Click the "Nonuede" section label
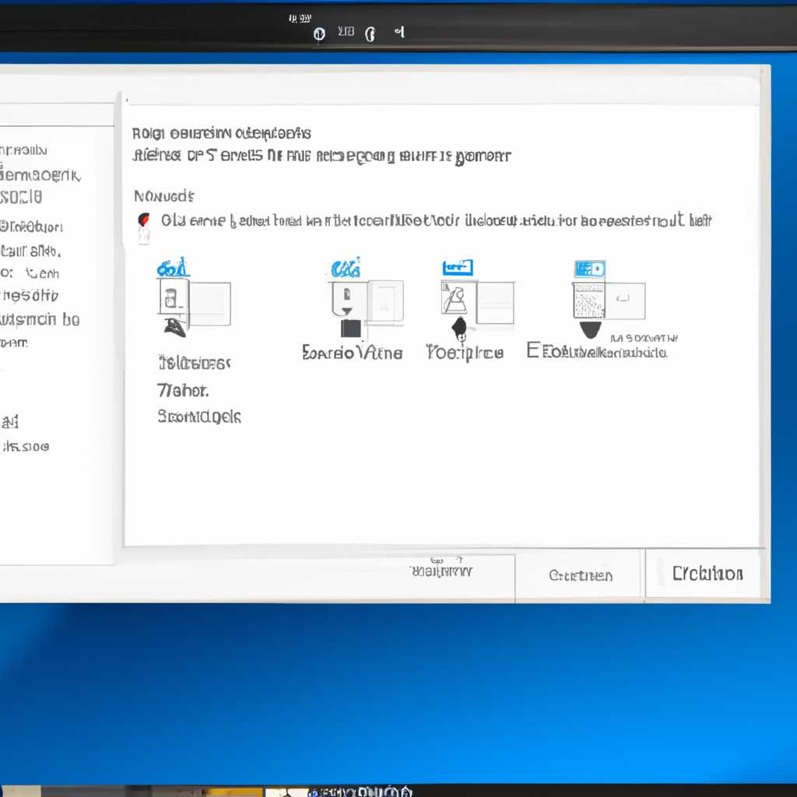The image size is (797, 797). click(x=164, y=195)
